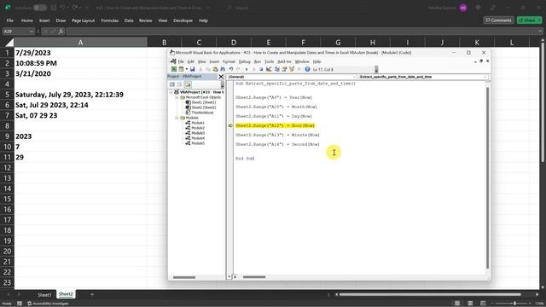The height and width of the screenshot is (307, 546).
Task: Open VBA editor Window menu
Action: [x=302, y=61]
